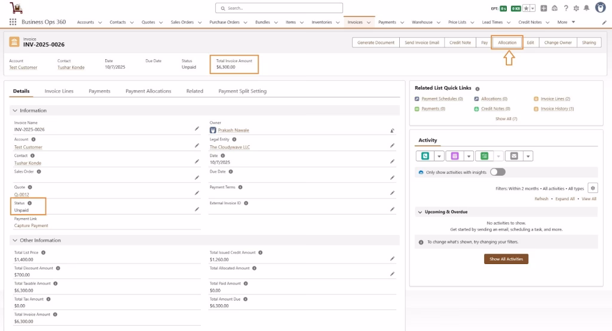Click the log a call icon

click(x=425, y=156)
